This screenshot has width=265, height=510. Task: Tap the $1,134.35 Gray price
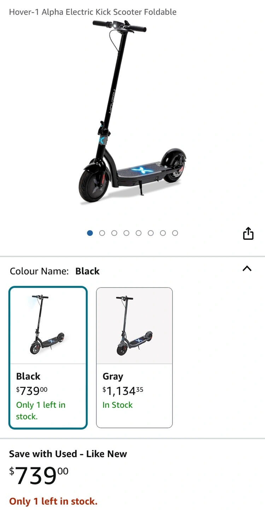[123, 391]
